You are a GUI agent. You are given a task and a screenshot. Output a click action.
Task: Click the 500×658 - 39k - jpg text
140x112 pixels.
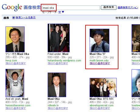pyautogui.click(x=60, y=57)
